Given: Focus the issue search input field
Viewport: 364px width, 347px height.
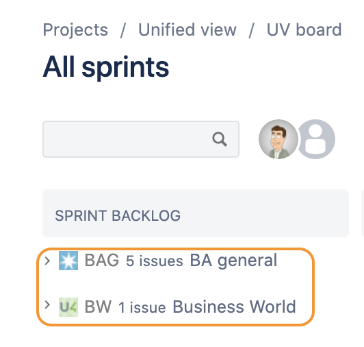Looking at the screenshot, I should pyautogui.click(x=141, y=139).
